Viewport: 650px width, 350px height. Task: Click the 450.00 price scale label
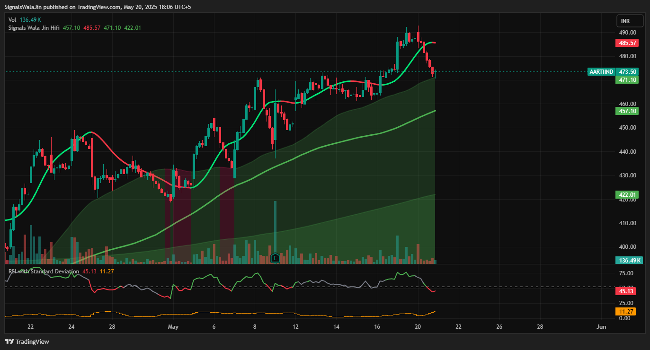click(x=627, y=128)
